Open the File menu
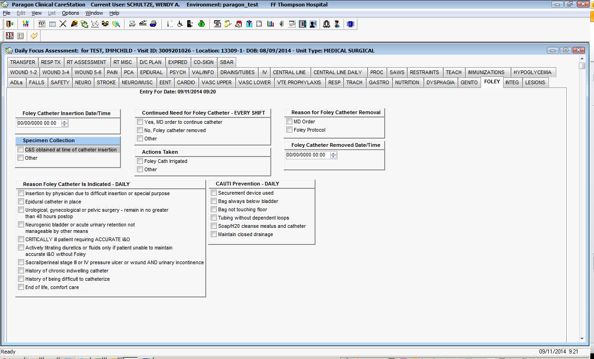 [x=6, y=13]
